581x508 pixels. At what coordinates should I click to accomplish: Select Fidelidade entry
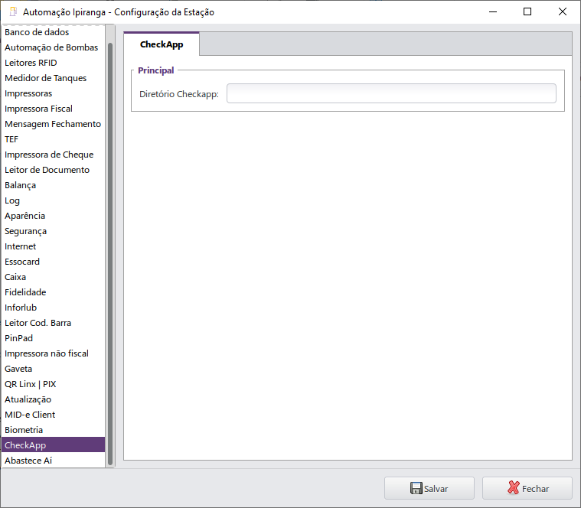54,292
